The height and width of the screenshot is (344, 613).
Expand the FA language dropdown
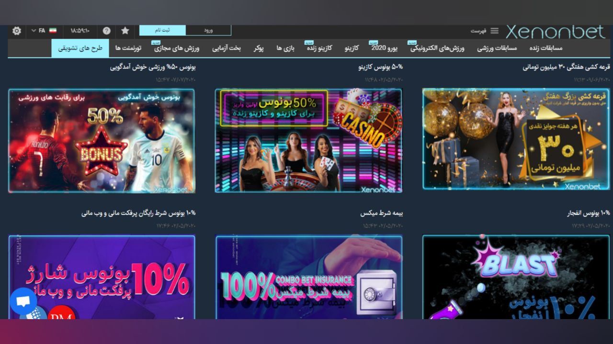[38, 30]
